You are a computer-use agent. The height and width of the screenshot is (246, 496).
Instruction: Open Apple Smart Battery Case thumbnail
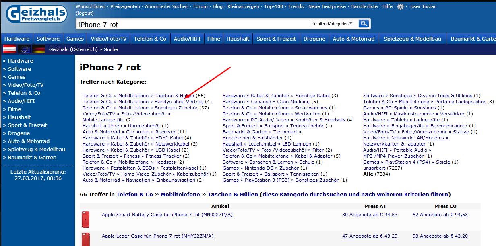point(85,219)
